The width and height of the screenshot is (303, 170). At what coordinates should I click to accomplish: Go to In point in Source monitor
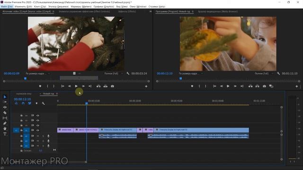(62, 86)
